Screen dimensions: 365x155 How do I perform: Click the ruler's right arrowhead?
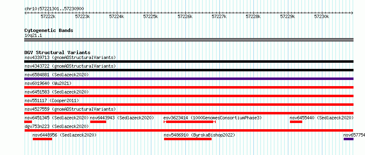(x=352, y=13)
